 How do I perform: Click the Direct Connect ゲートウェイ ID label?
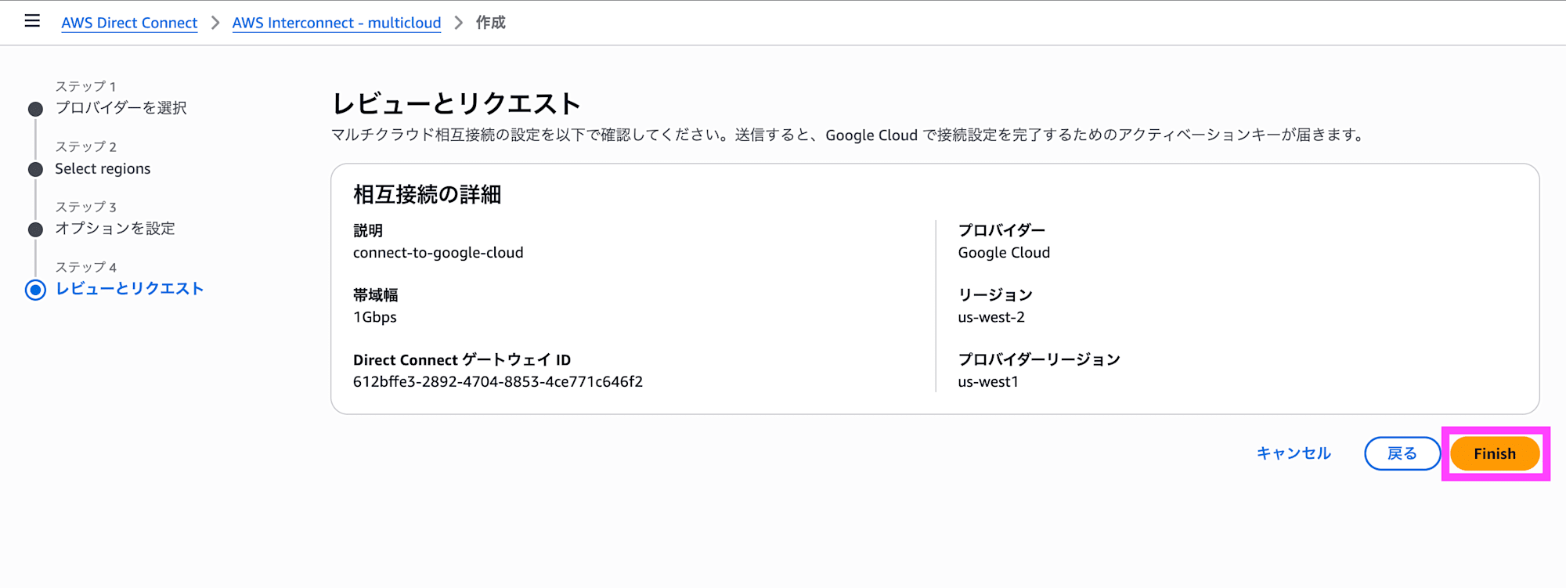pos(462,360)
